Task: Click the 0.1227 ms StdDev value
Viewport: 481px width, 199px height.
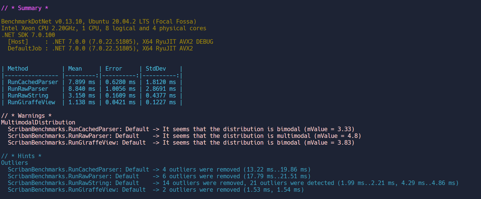Action: [161, 102]
